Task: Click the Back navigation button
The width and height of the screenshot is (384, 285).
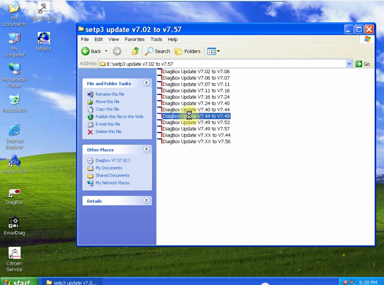Action: click(91, 51)
